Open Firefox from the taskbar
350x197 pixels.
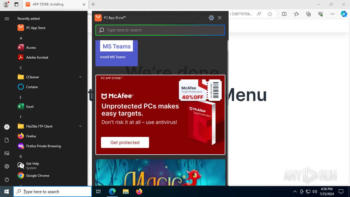[x=139, y=192]
